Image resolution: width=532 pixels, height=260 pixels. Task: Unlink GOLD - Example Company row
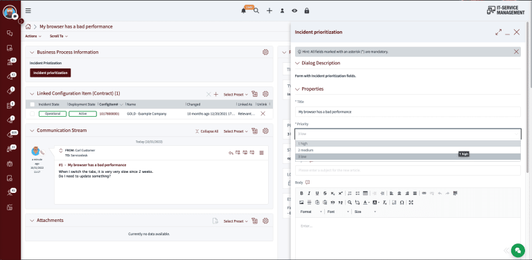tap(263, 113)
